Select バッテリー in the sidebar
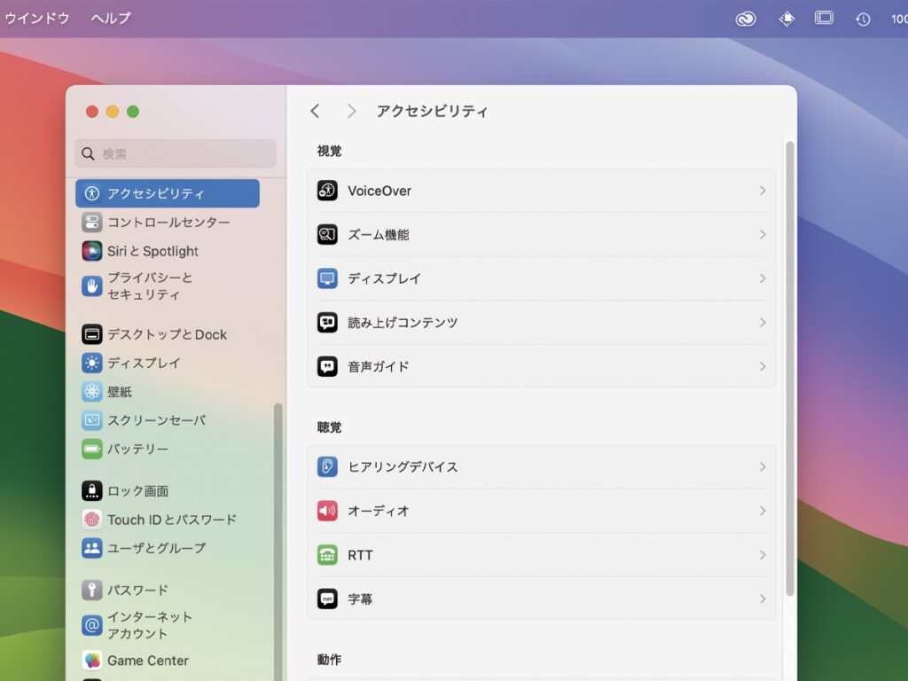908x681 pixels. click(x=168, y=449)
